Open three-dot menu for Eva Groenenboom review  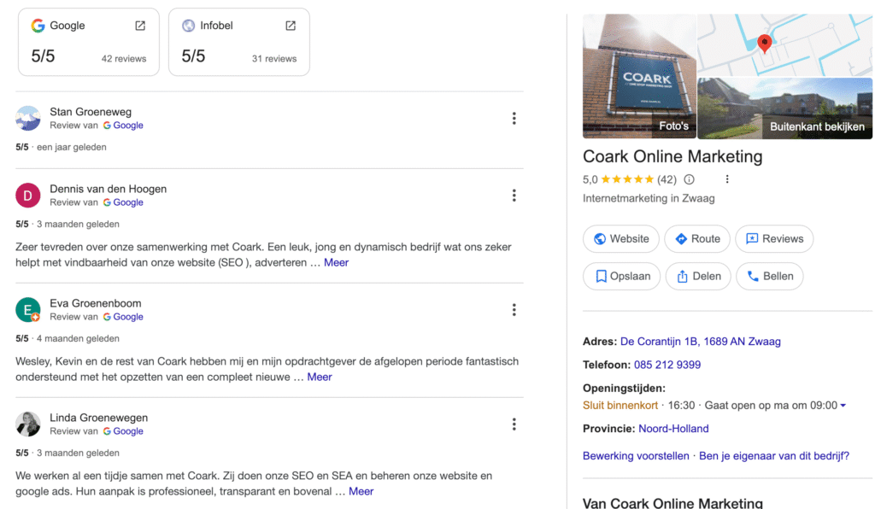514,310
